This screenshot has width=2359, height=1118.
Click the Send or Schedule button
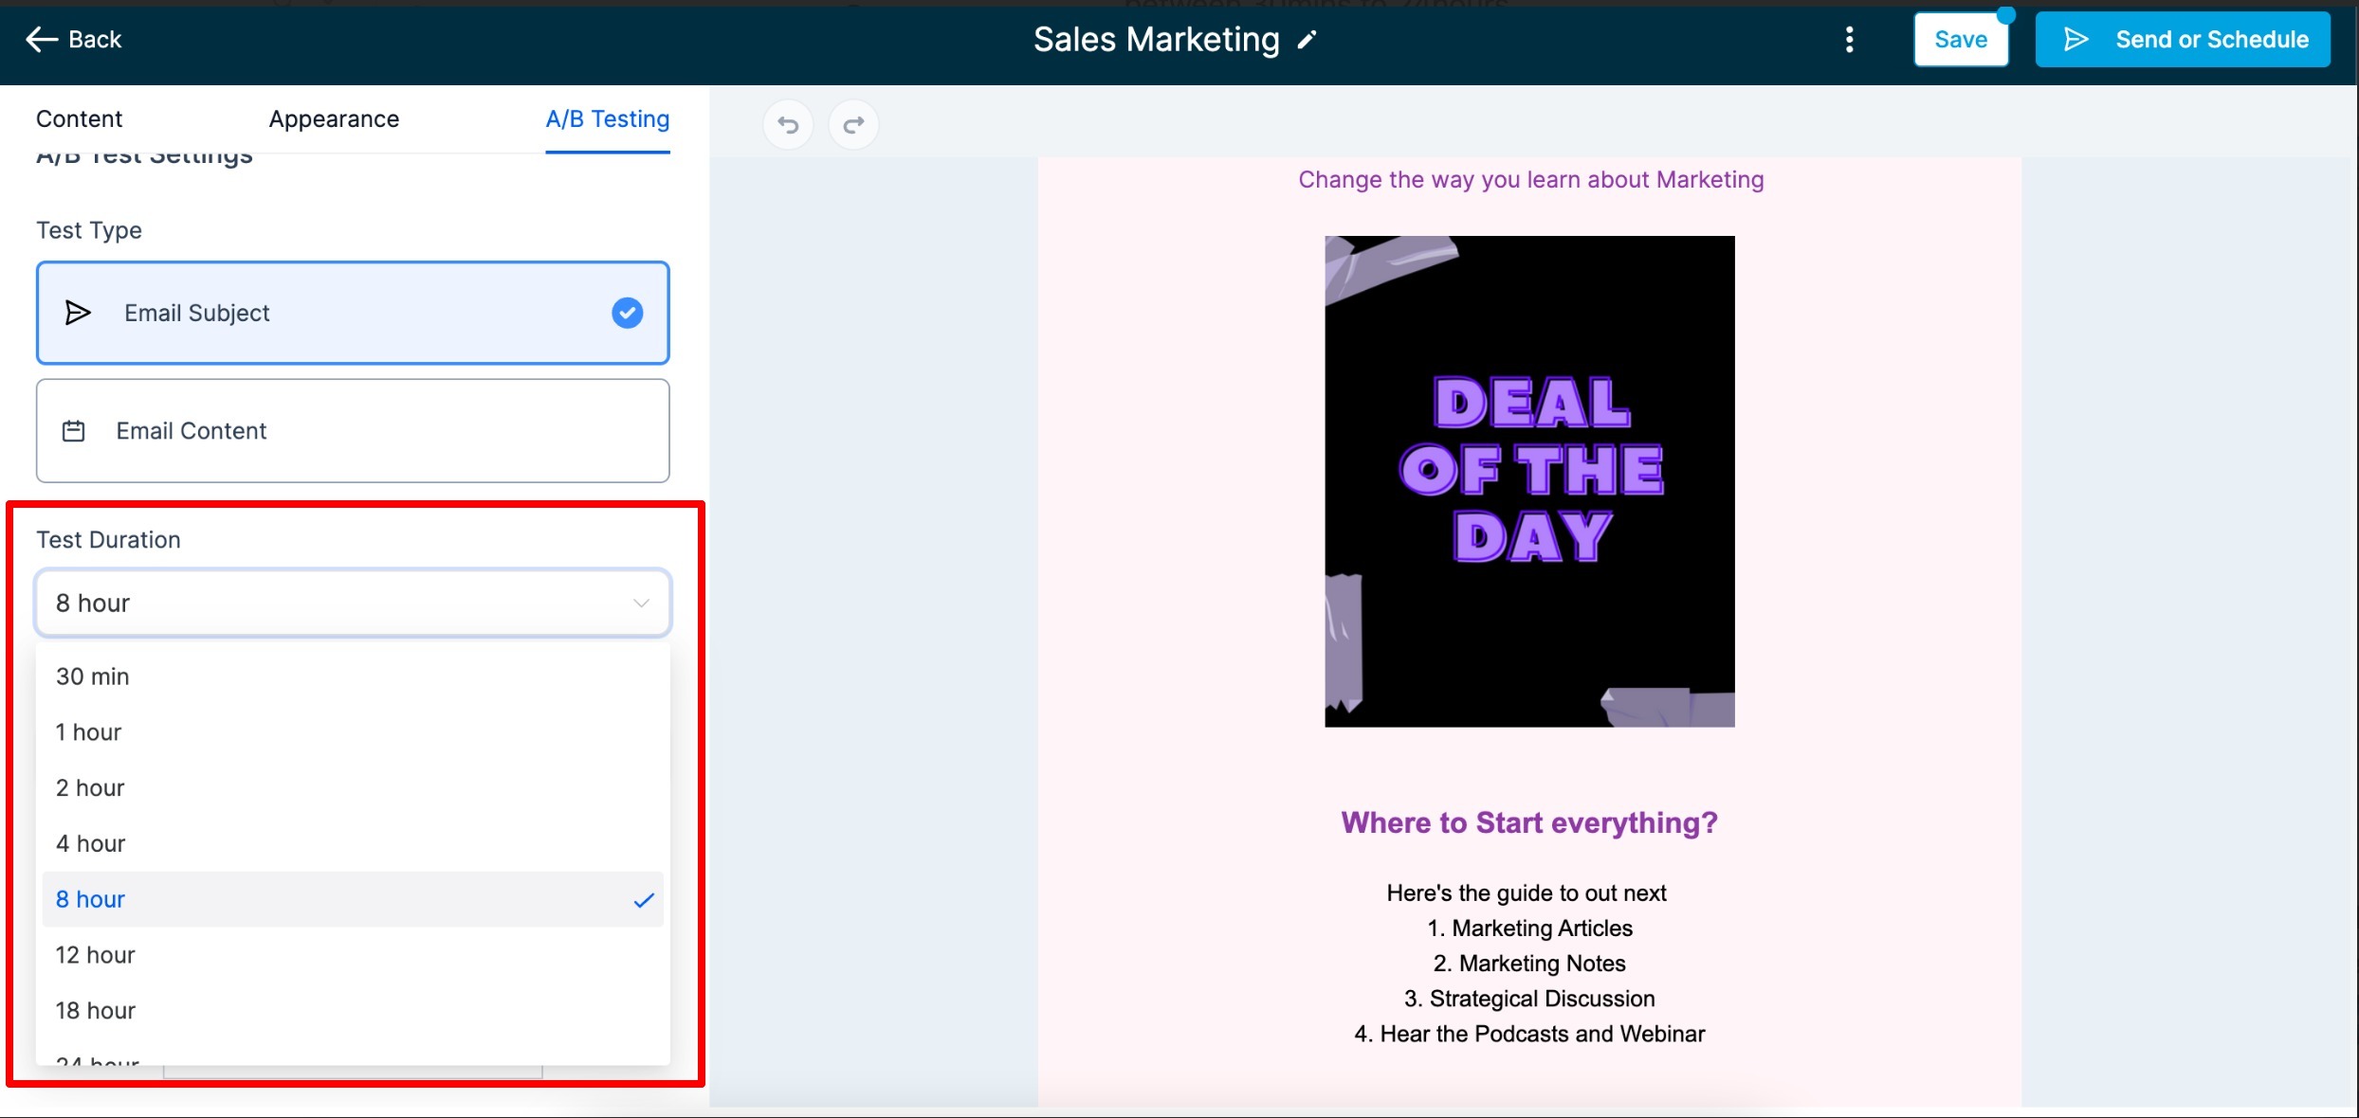pos(2183,40)
